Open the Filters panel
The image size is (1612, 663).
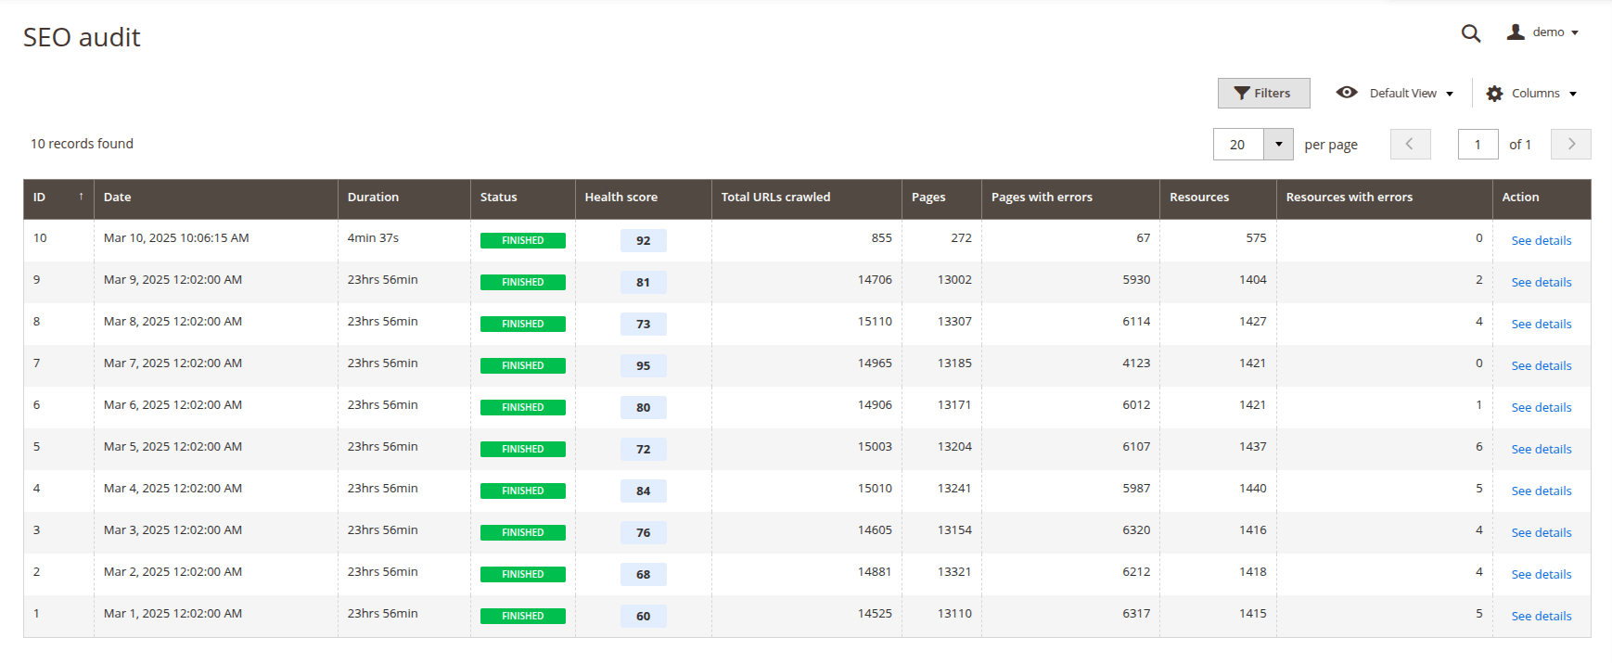tap(1263, 93)
